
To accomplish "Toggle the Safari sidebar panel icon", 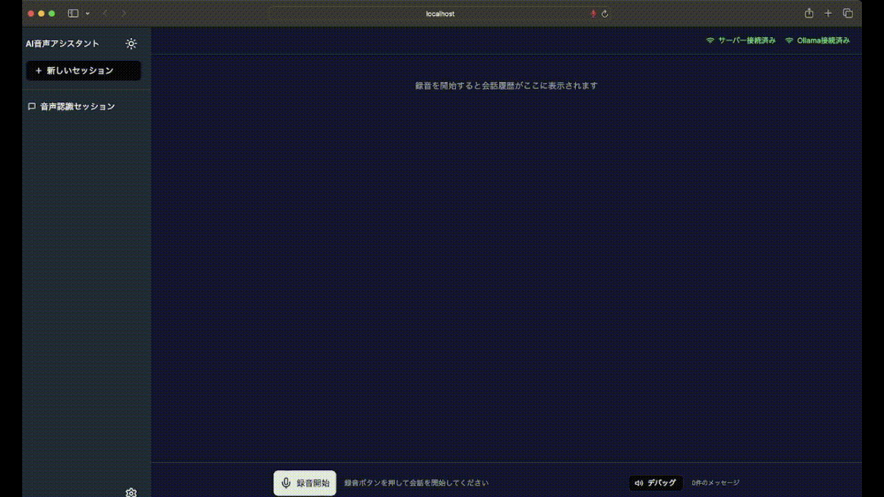I will point(73,14).
